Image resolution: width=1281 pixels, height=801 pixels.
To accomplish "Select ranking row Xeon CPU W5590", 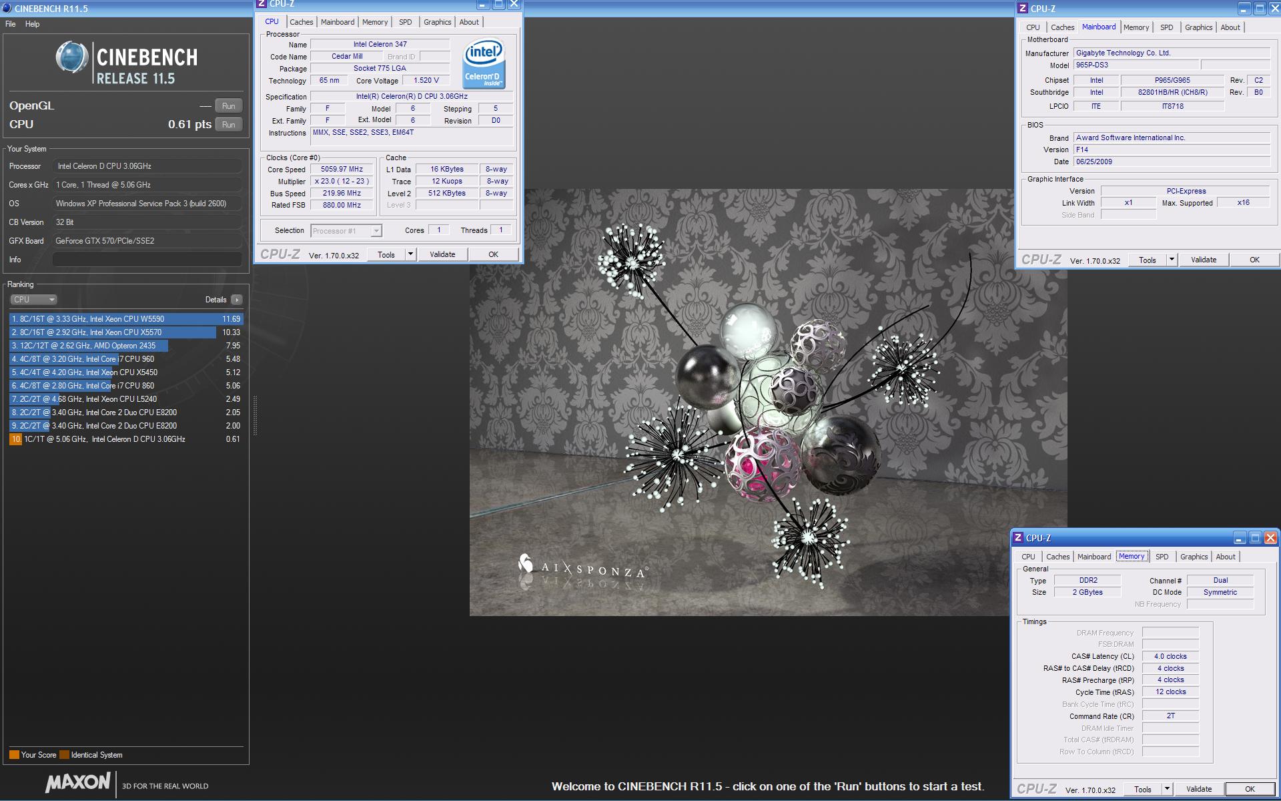I will point(126,319).
